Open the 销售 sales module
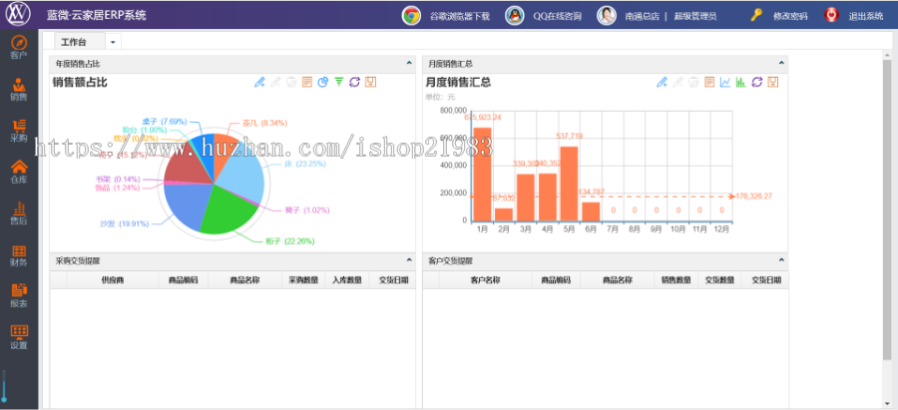This screenshot has height=410, width=898. (18, 88)
